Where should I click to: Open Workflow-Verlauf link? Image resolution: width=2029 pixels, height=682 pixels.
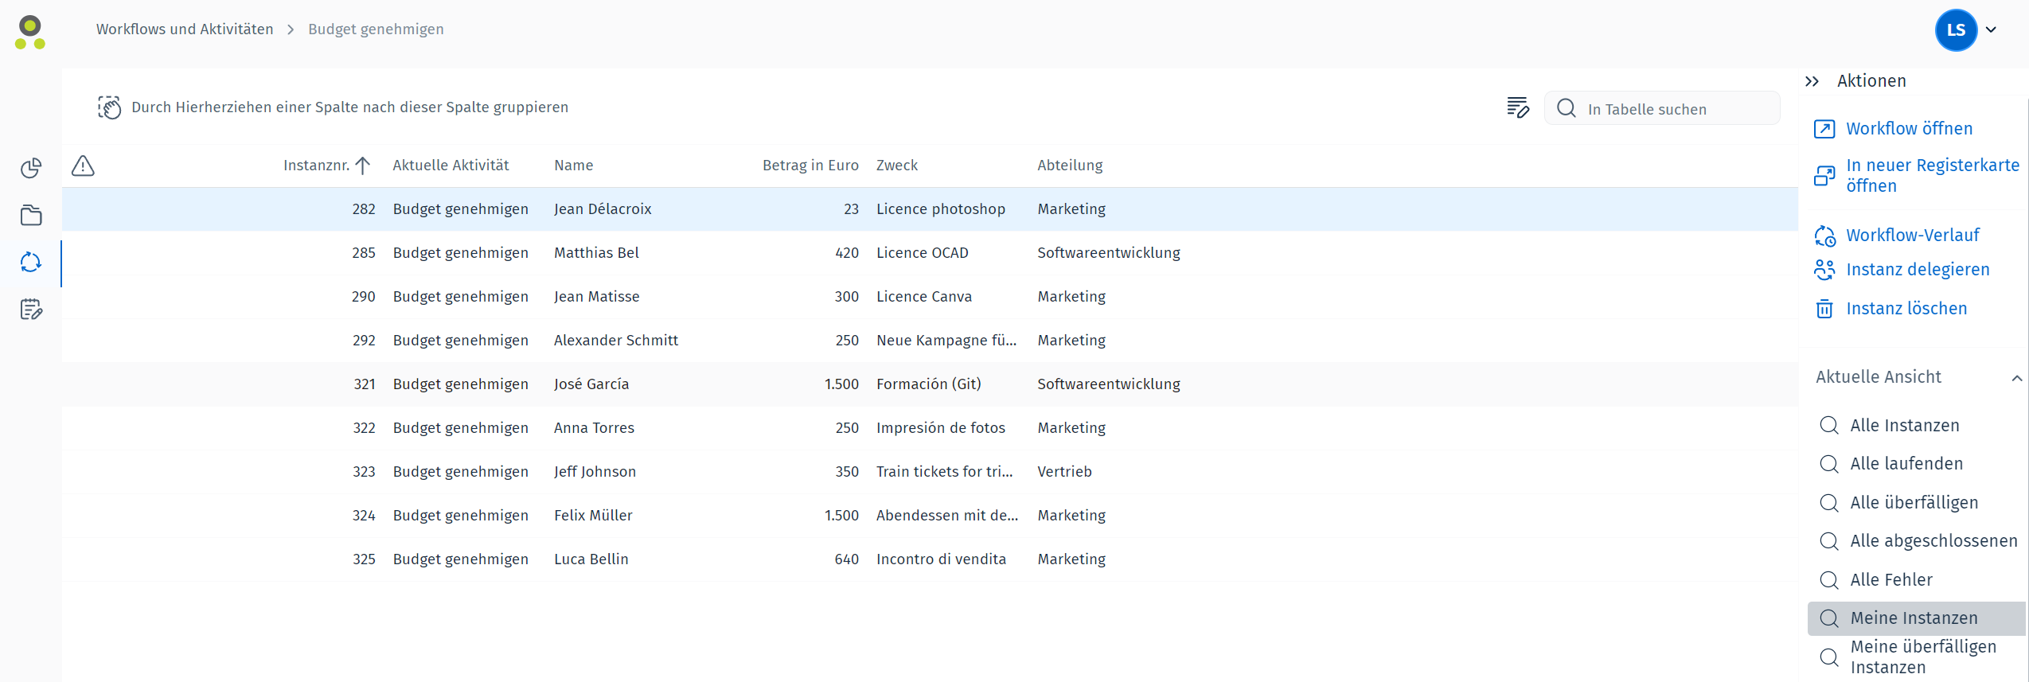tap(1912, 236)
